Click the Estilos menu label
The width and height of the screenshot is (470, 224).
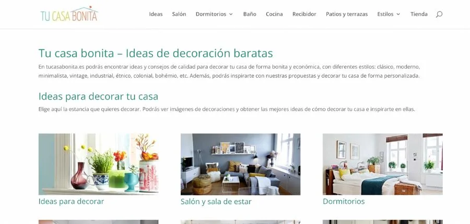(x=385, y=14)
